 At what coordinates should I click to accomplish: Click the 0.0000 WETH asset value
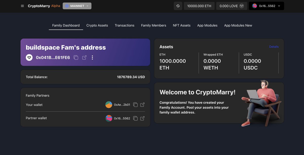212,64
